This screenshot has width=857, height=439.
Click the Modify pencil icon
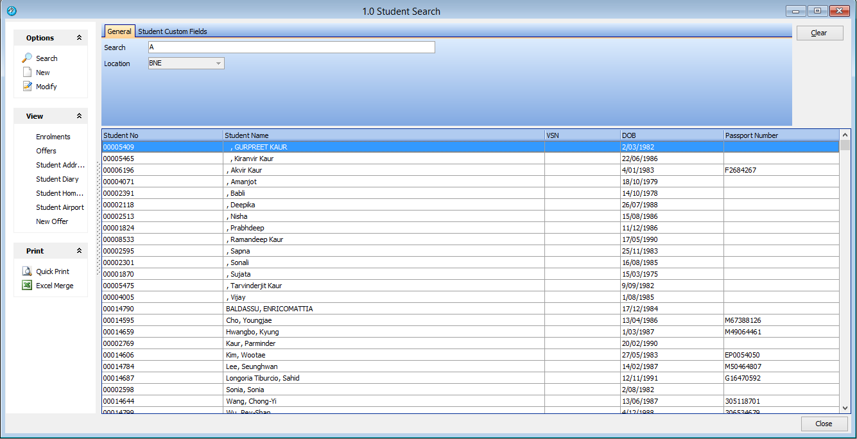(x=27, y=86)
